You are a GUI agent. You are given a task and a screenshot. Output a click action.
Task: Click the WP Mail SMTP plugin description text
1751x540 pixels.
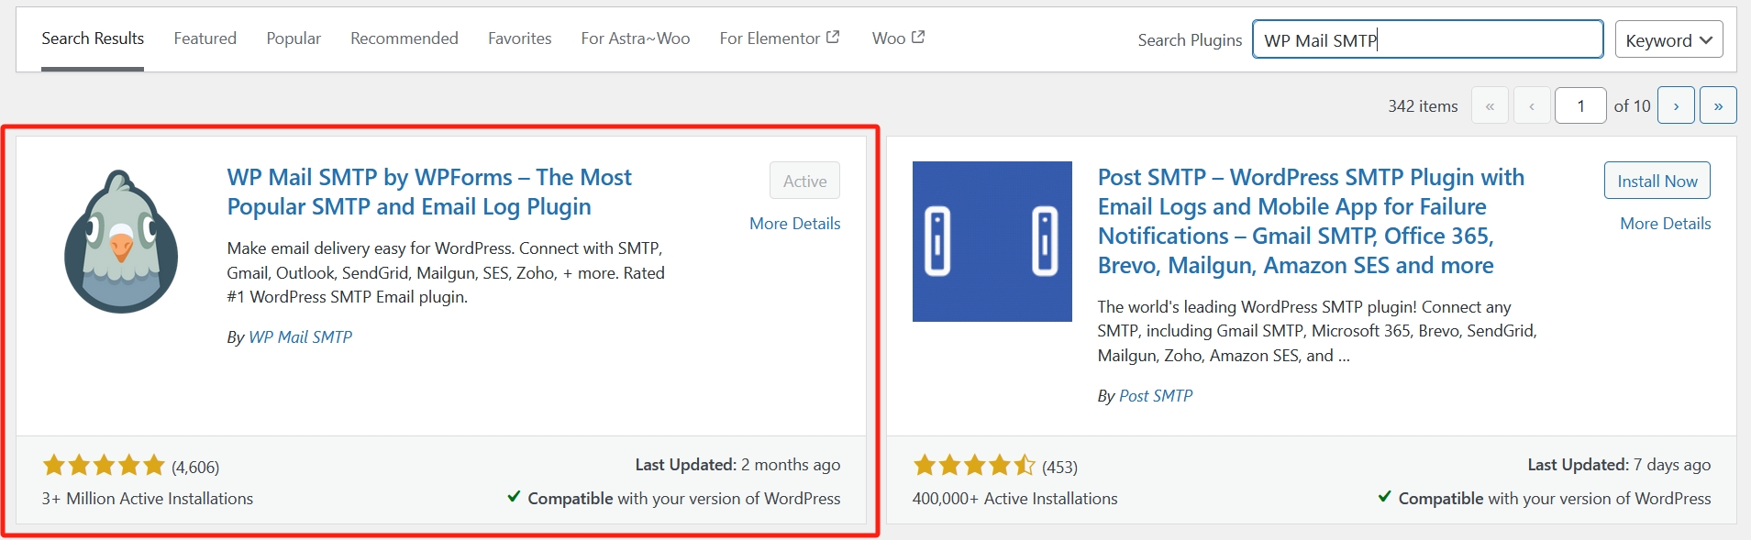coord(446,272)
